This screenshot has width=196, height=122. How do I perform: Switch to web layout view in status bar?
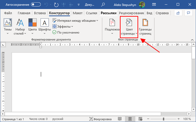pyautogui.click(x=140, y=119)
